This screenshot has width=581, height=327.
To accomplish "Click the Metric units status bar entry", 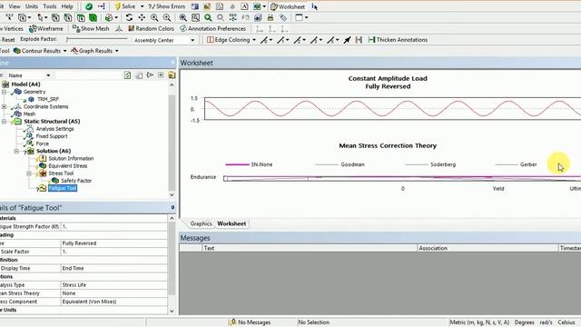I will [479, 322].
